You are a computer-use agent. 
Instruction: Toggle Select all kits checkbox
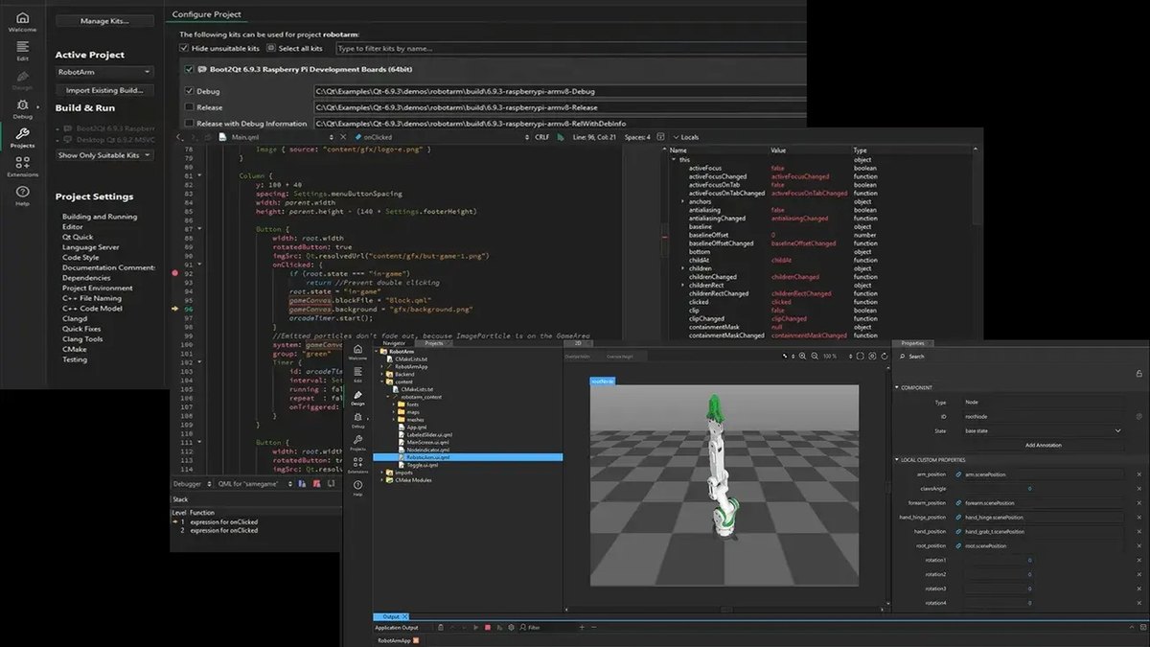click(270, 48)
